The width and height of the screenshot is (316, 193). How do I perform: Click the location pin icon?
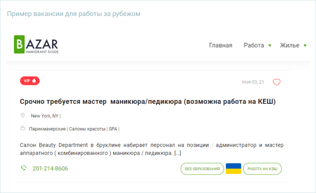(x=23, y=115)
